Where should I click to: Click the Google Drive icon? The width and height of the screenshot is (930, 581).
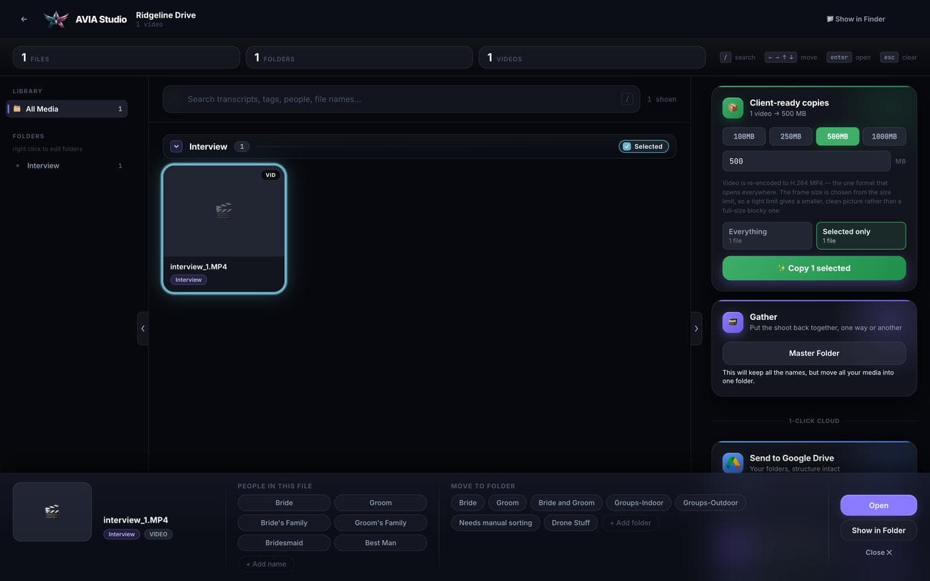click(x=733, y=463)
